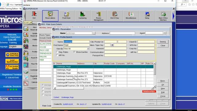197x111 pixels.
Task: Open the Mem. Type list arrow
Action: 112,45
